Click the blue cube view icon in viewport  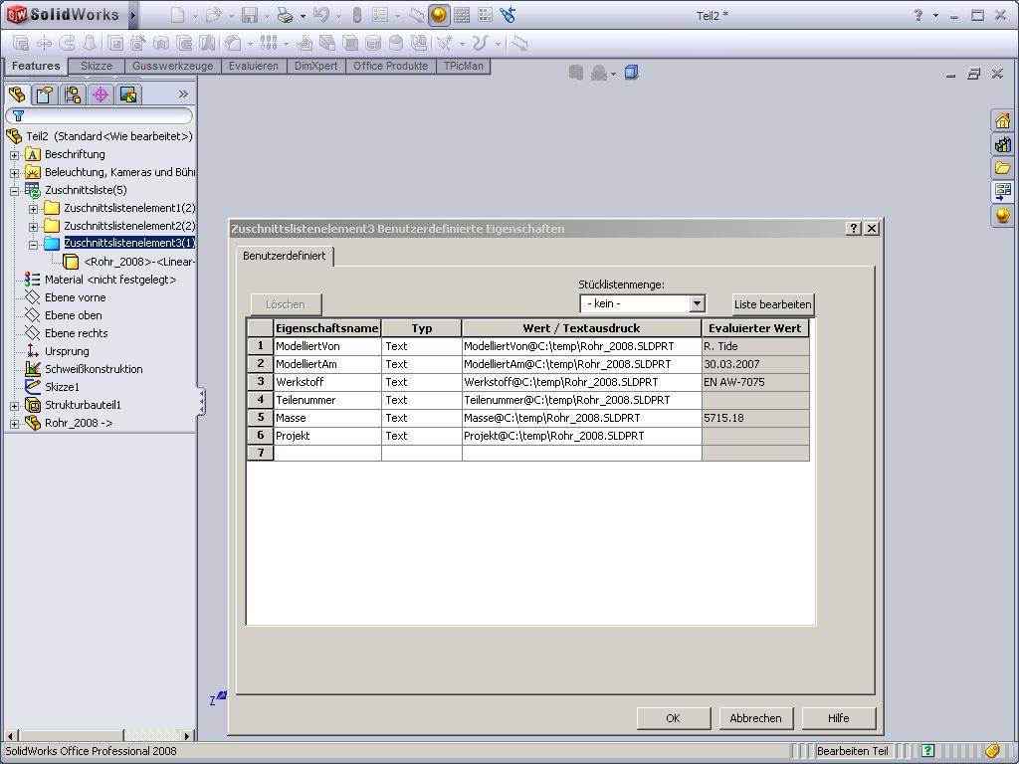pos(631,73)
